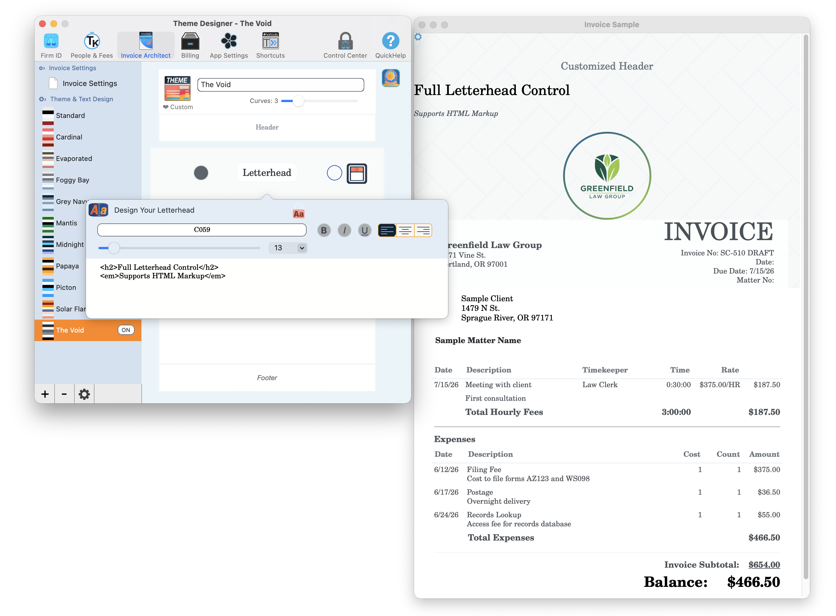Image resolution: width=836 pixels, height=616 pixels.
Task: Click the THEME thumbnail icon
Action: pyautogui.click(x=178, y=88)
